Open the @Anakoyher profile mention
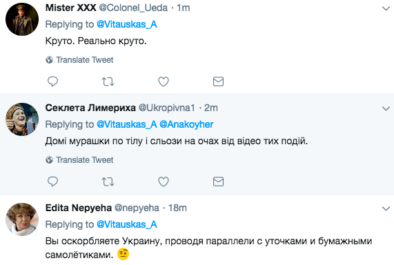This screenshot has width=394, height=265. pyautogui.click(x=186, y=124)
